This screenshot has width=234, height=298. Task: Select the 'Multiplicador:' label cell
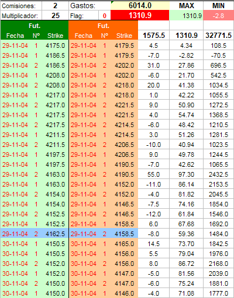click(x=21, y=16)
